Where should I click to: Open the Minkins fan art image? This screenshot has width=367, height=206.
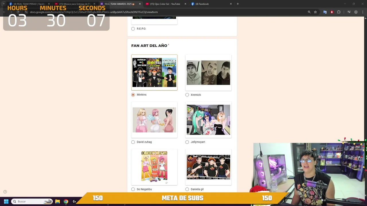154,73
